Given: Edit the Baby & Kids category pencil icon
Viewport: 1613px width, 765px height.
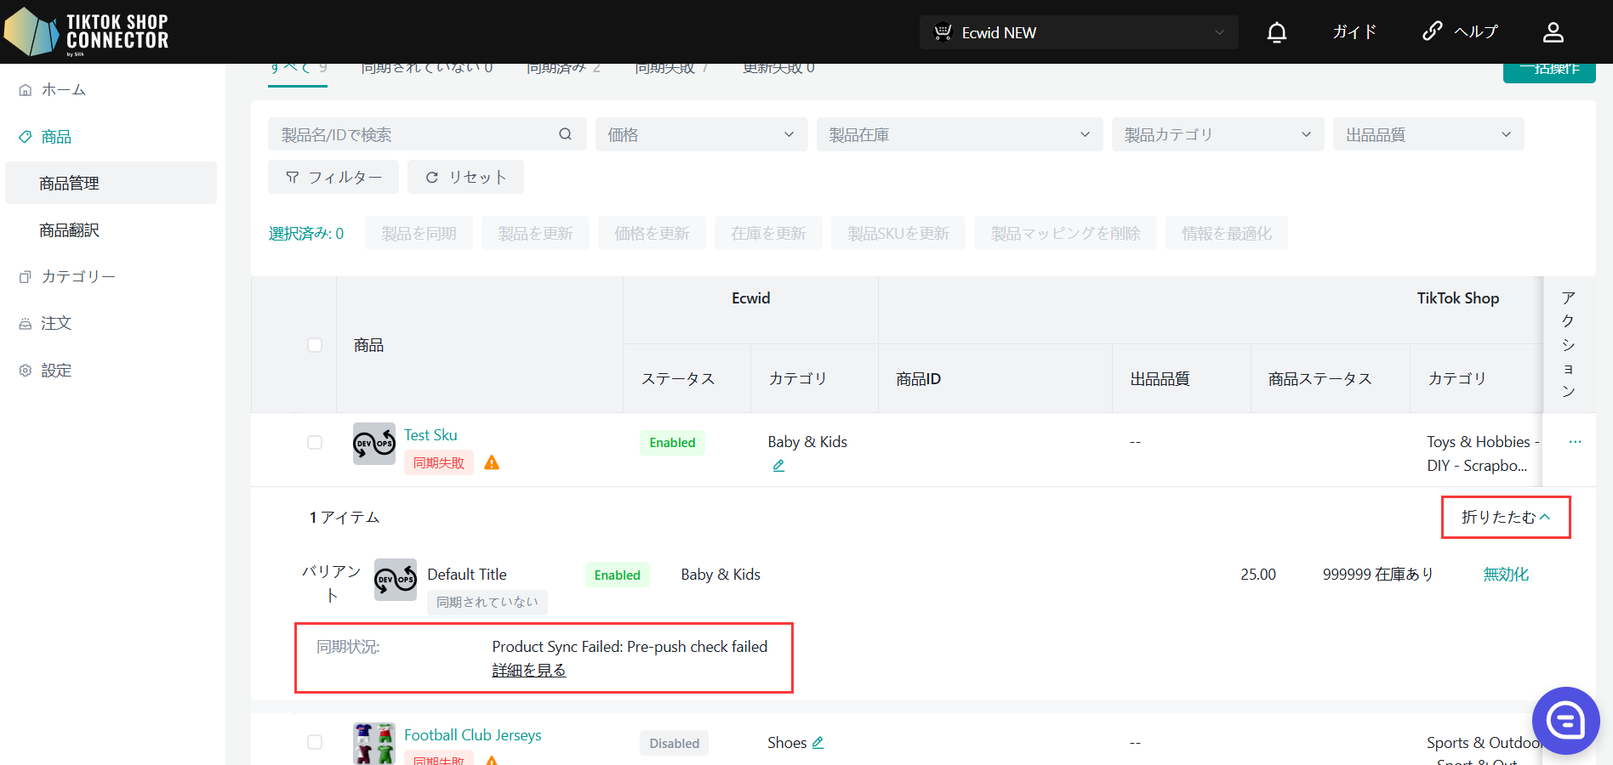Looking at the screenshot, I should [x=778, y=466].
